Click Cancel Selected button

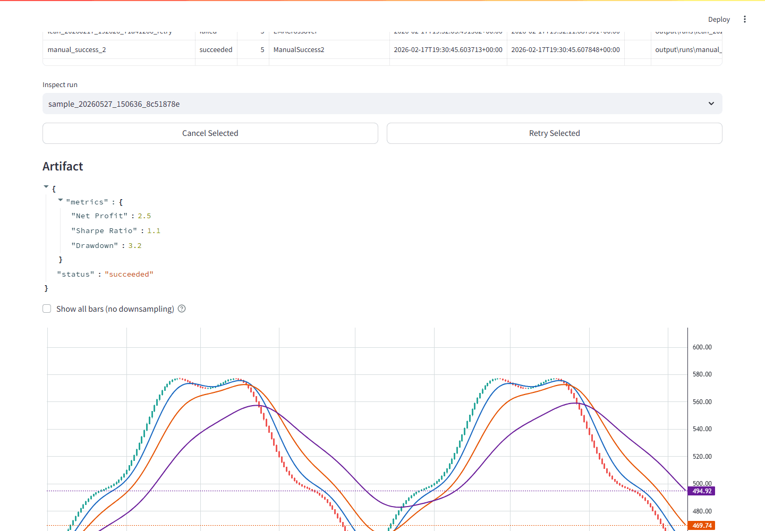[210, 133]
